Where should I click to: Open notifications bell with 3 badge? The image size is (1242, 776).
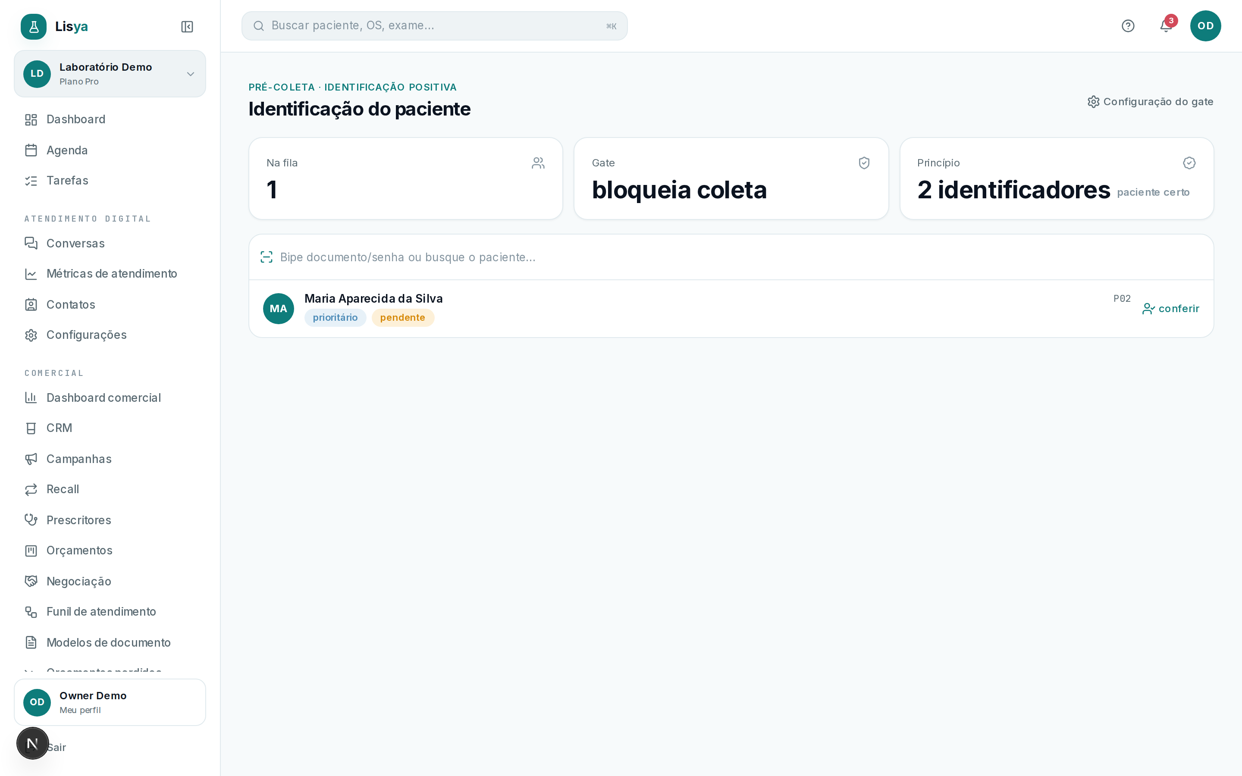tap(1166, 26)
